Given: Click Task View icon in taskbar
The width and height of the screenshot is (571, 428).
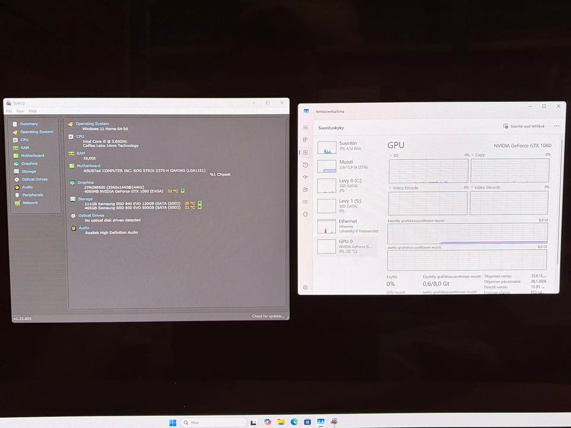Looking at the screenshot, I should tap(253, 422).
